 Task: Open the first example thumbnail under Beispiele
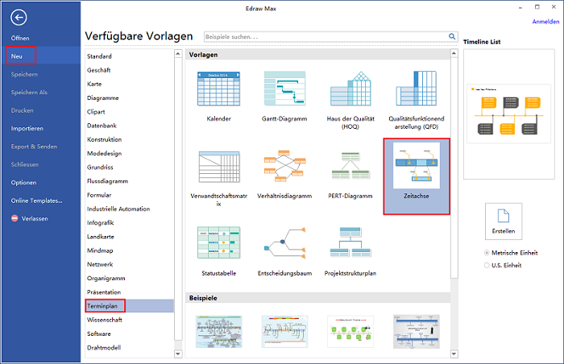(218, 332)
